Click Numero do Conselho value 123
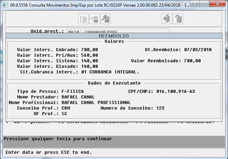 [160, 108]
